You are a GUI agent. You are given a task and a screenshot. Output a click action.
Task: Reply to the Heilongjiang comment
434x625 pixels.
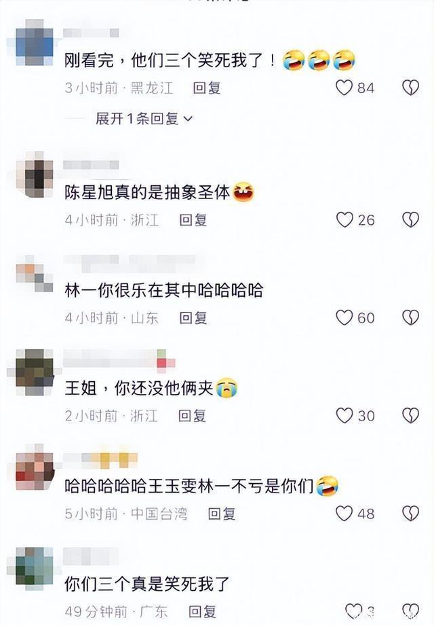pos(206,88)
